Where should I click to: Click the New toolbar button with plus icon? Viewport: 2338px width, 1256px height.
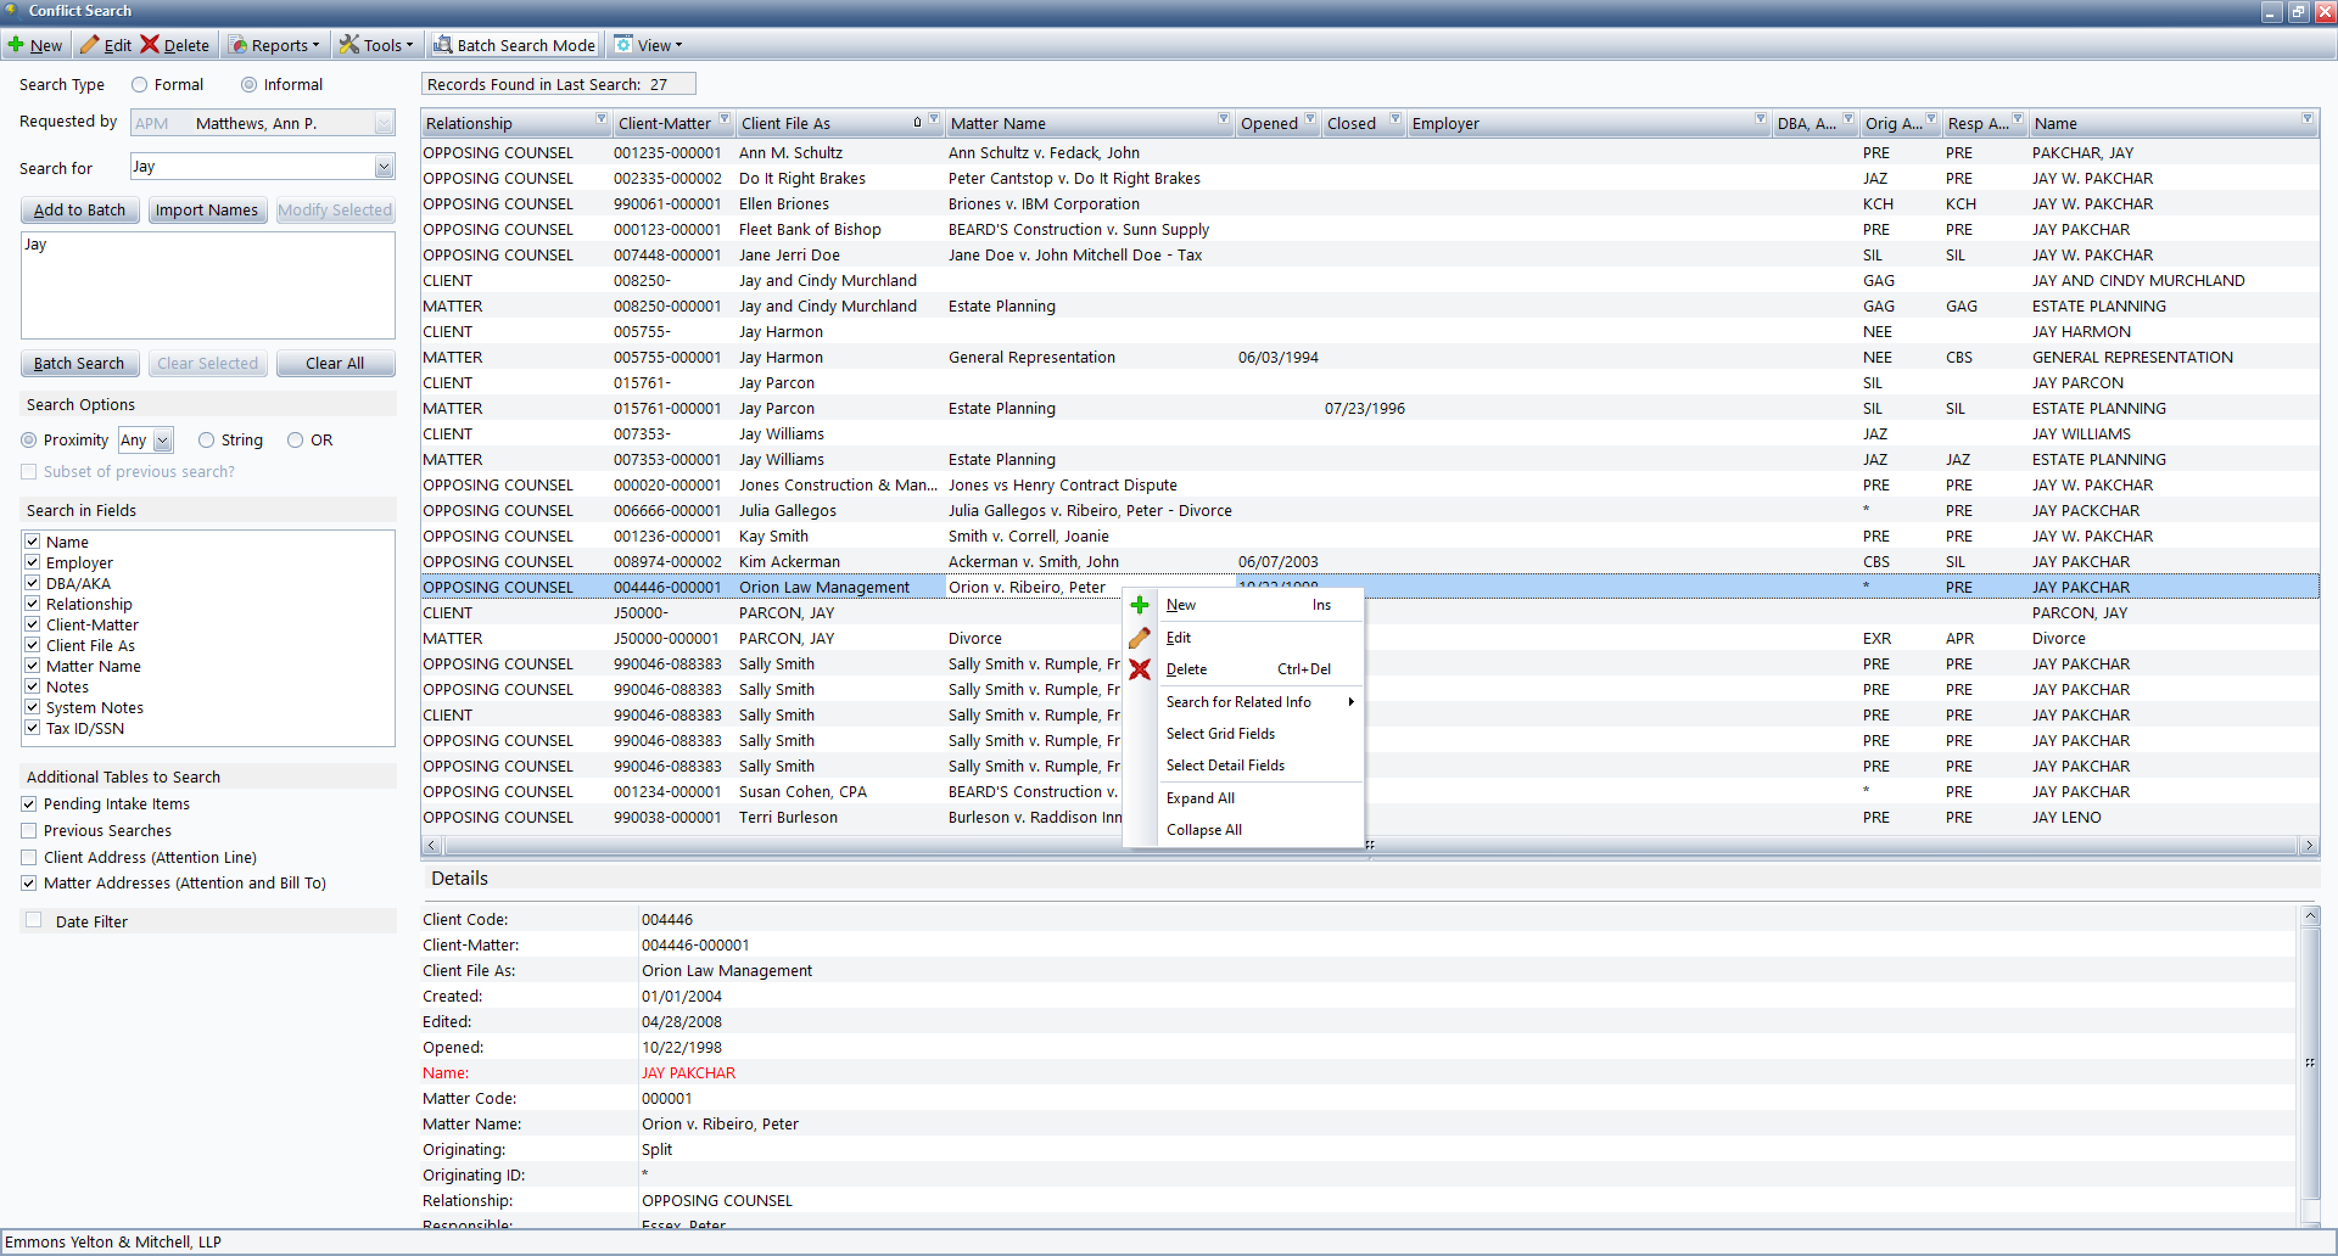coord(35,44)
